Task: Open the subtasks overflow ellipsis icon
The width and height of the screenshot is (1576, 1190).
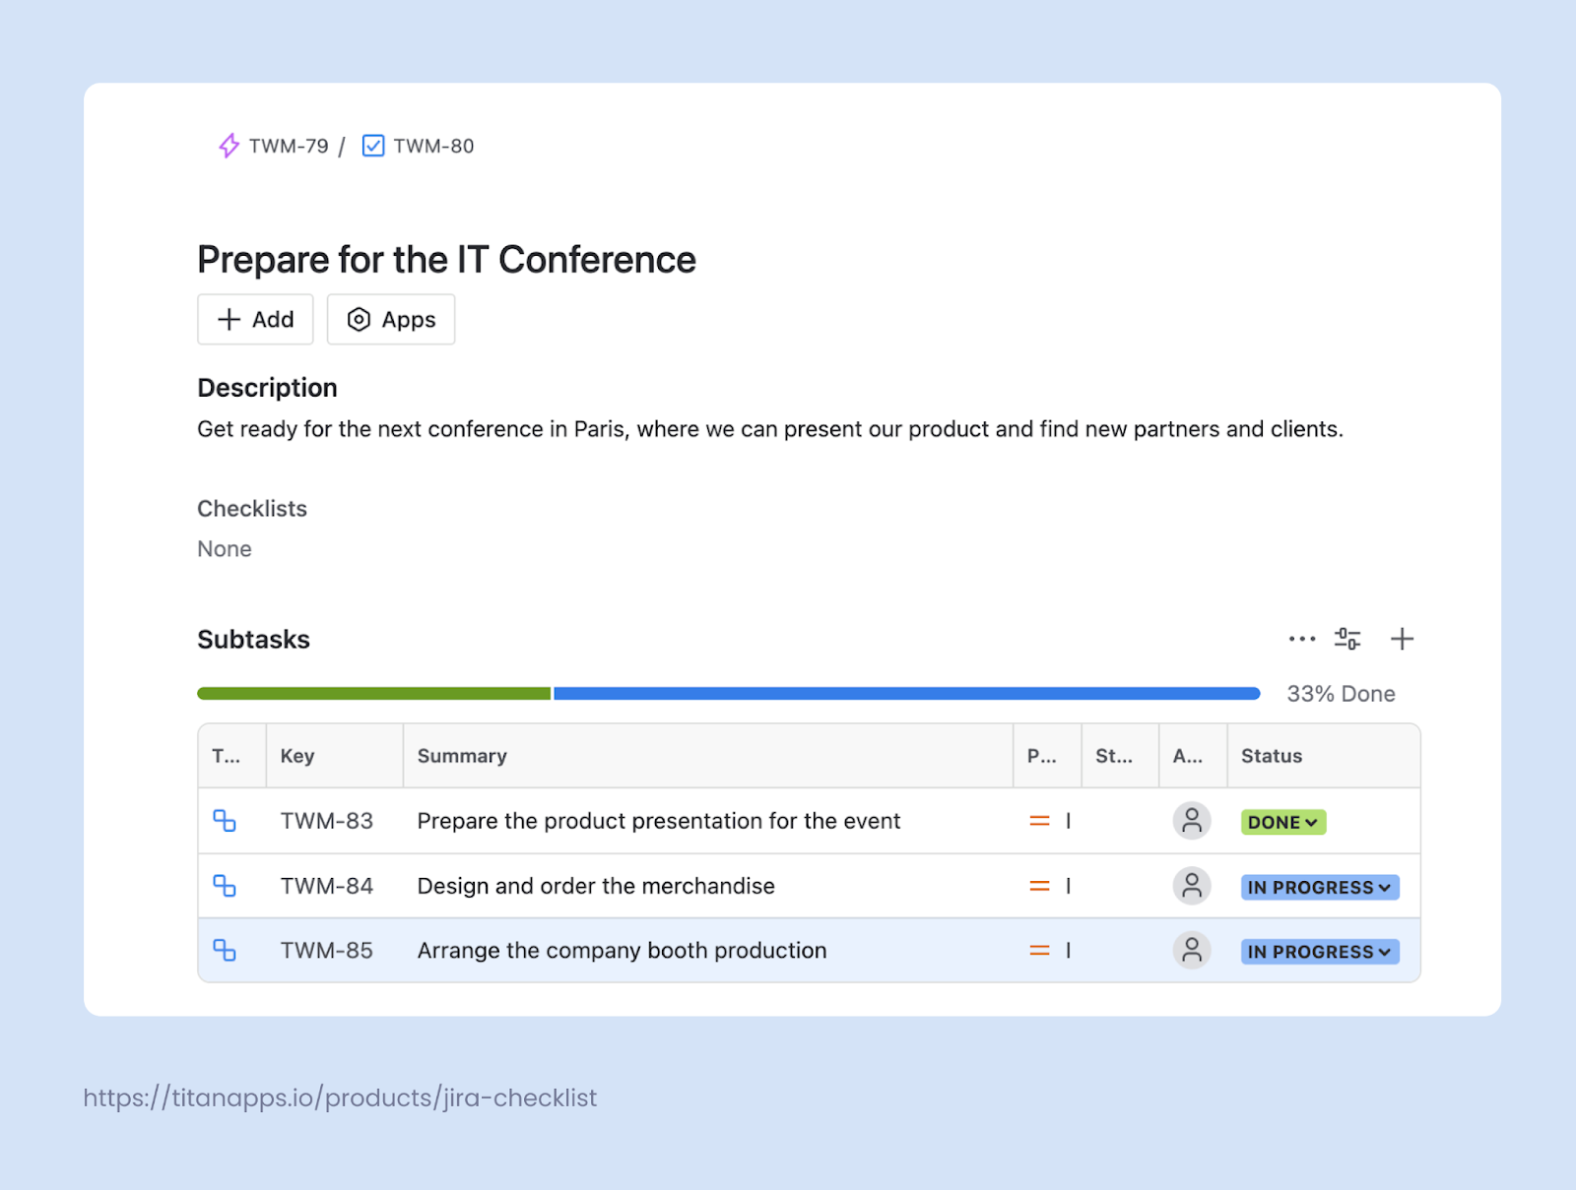Action: click(1301, 639)
